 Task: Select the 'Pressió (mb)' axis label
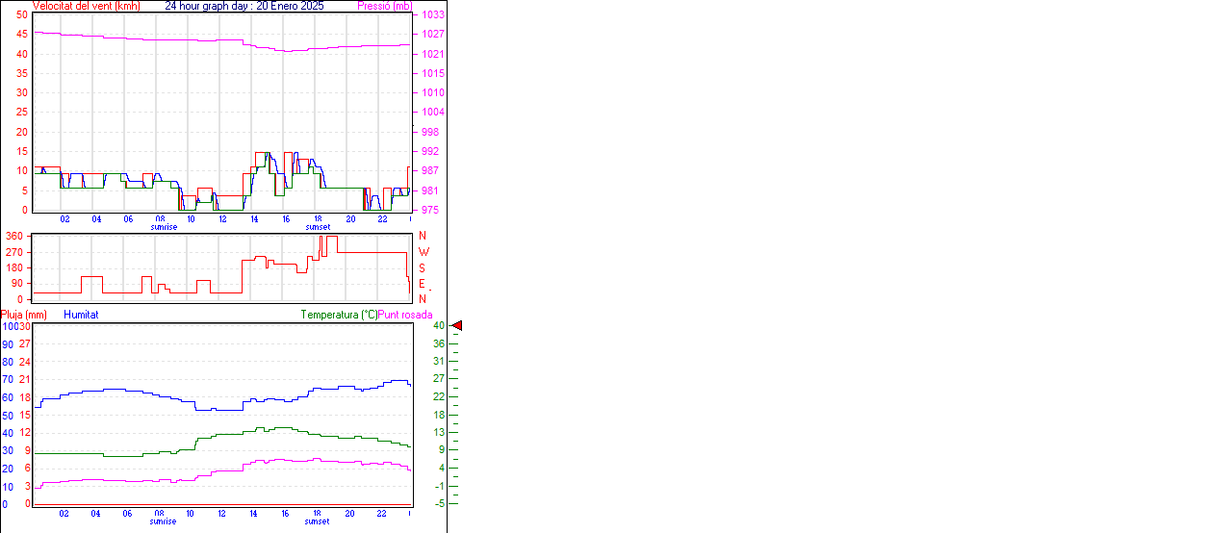[384, 6]
